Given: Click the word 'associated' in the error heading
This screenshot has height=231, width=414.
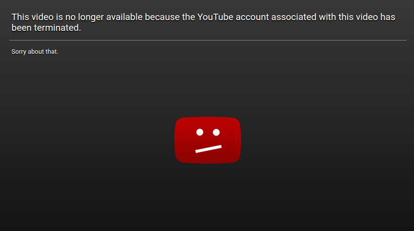Looking at the screenshot, I should [293, 17].
